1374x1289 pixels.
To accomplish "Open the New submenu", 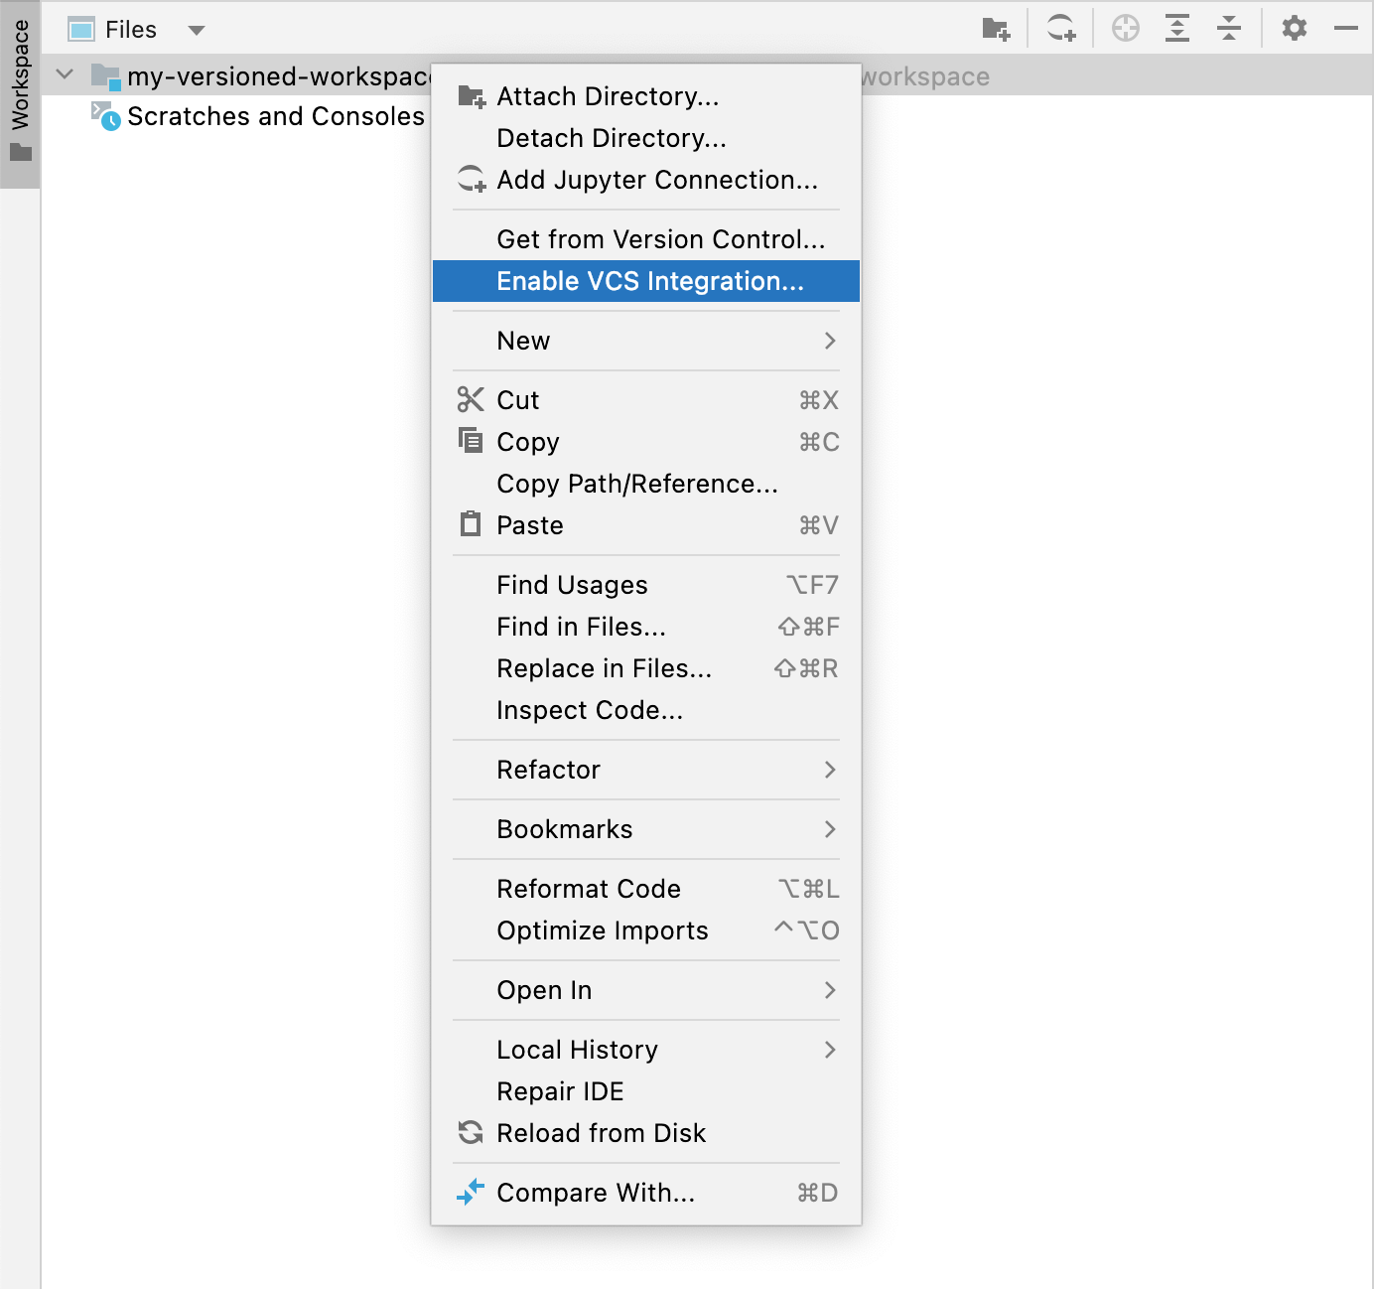I will (523, 341).
